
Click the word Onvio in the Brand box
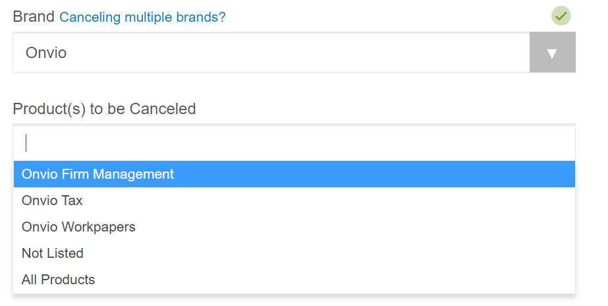[x=46, y=53]
